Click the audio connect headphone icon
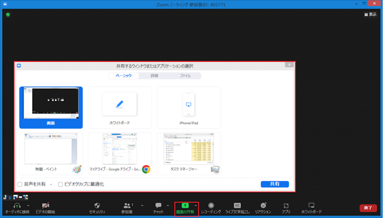The image size is (383, 218). (16, 205)
